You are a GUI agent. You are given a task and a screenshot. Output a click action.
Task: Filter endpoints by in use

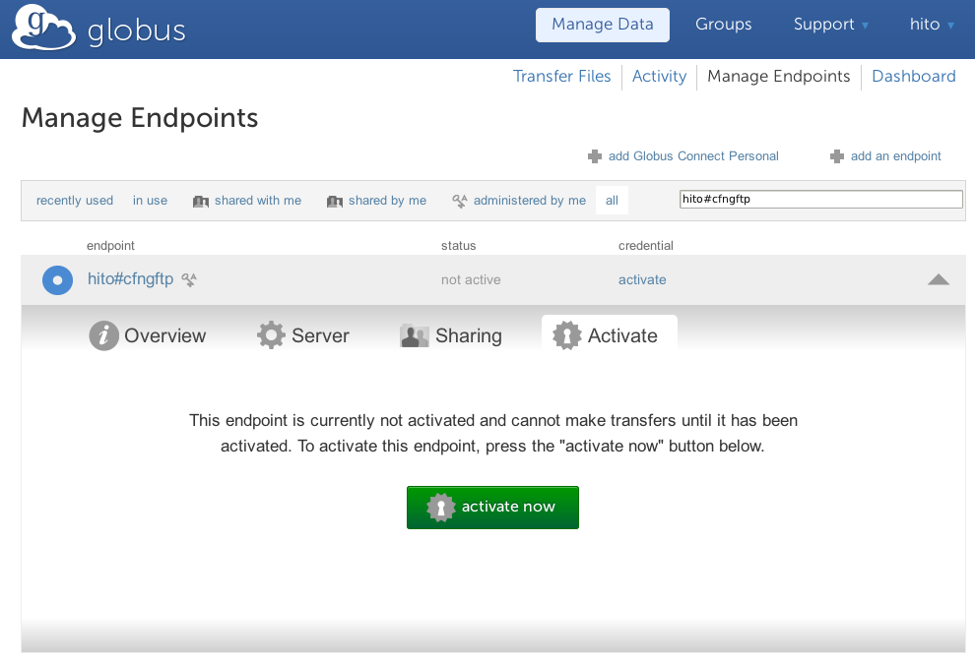150,201
